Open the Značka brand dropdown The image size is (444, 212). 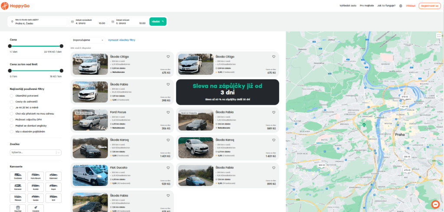(36, 152)
